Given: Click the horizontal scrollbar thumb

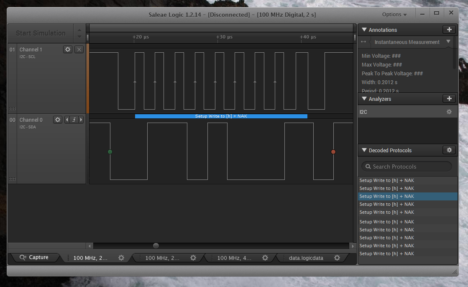Looking at the screenshot, I should pyautogui.click(x=156, y=246).
